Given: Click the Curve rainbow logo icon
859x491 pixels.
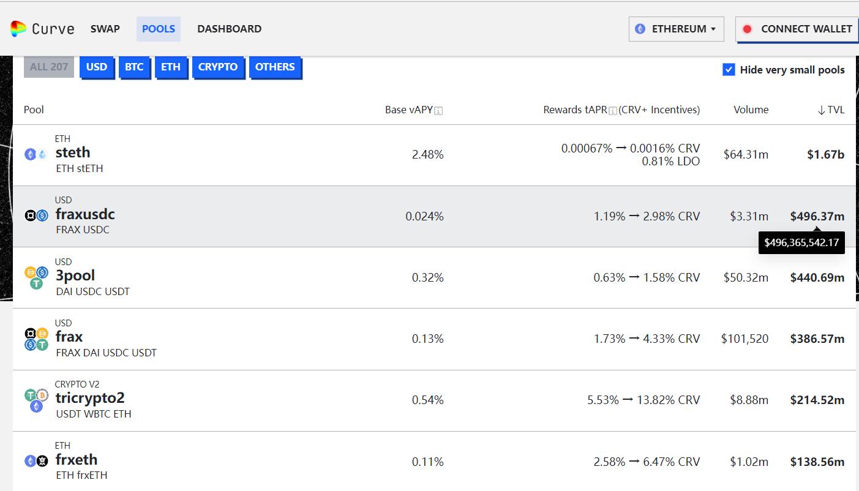Looking at the screenshot, I should coord(18,29).
